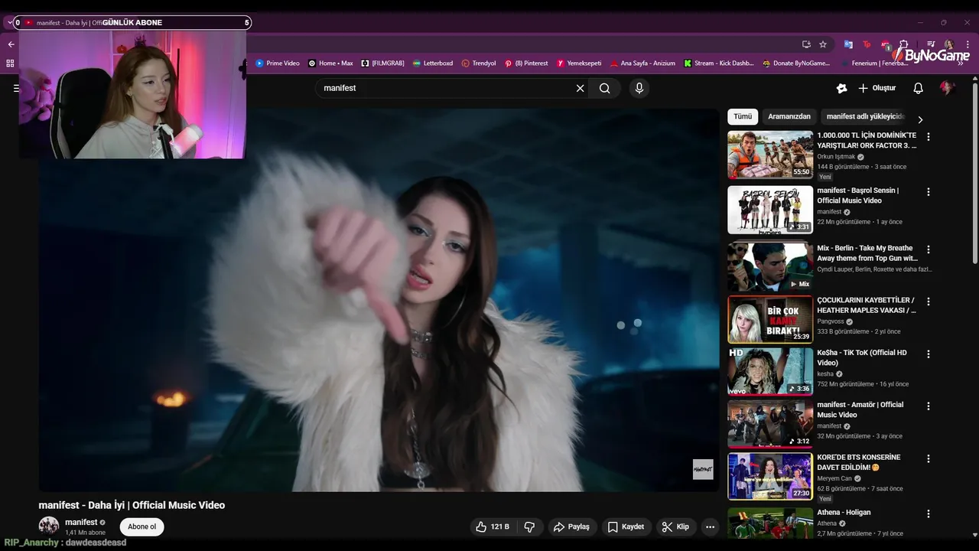This screenshot has width=979, height=551.
Task: Save the video with Kaydet
Action: [x=626, y=527]
